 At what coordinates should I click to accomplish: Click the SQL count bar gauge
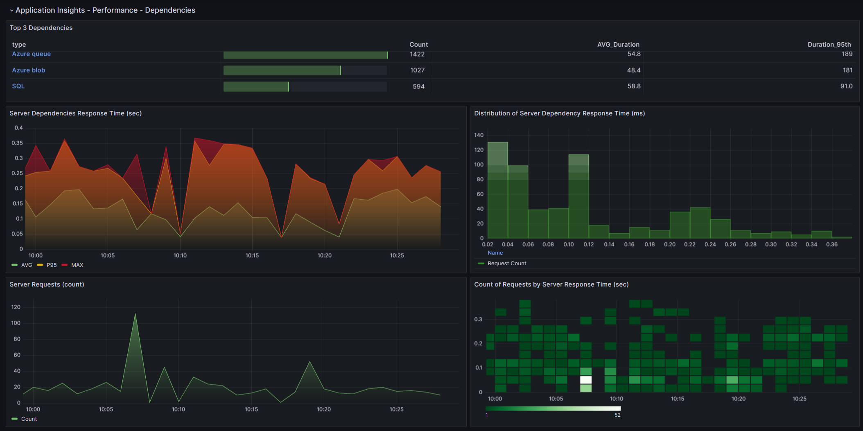[x=305, y=86]
